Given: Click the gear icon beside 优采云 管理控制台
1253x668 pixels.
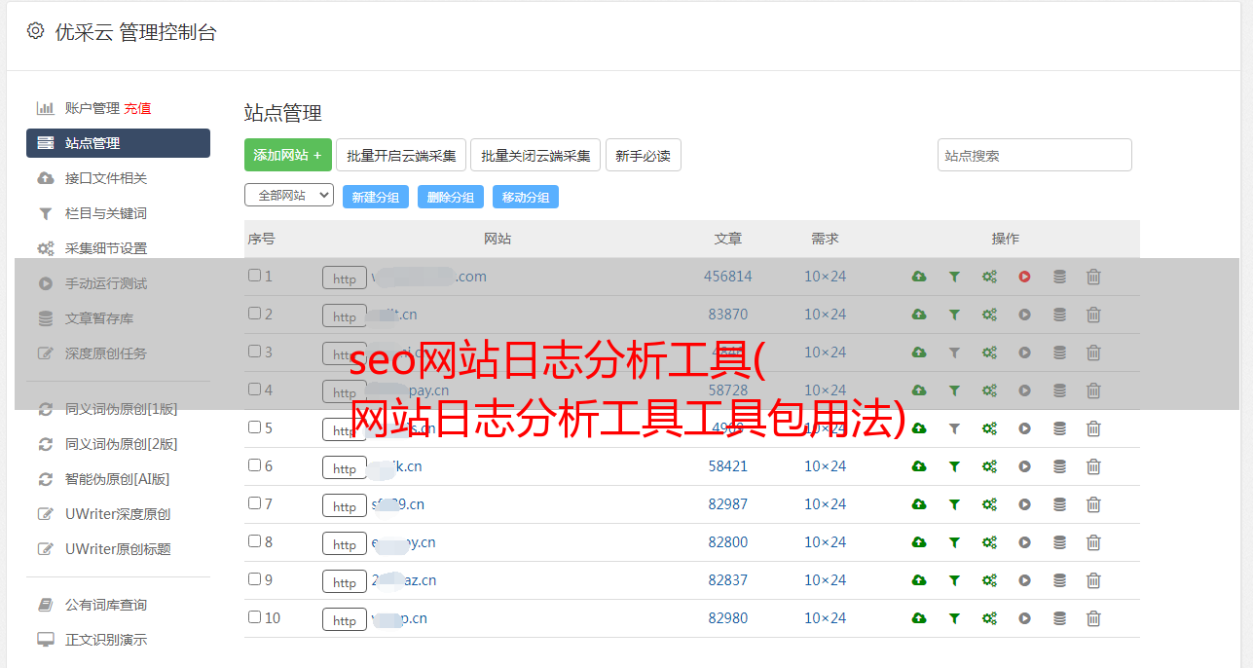Looking at the screenshot, I should (x=35, y=31).
